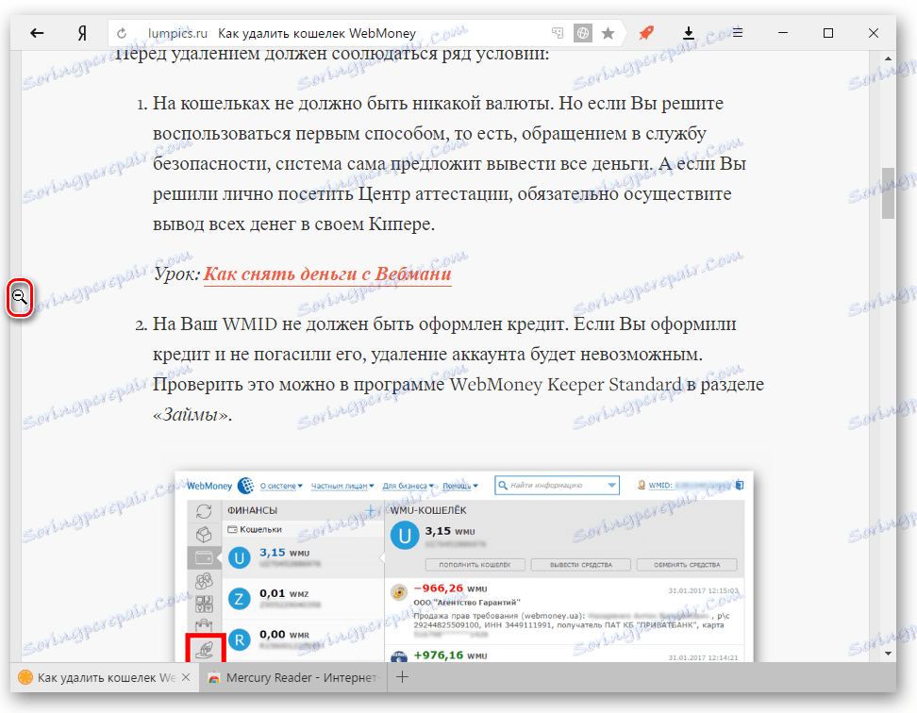Click the scrollbar down arrow

click(x=888, y=654)
